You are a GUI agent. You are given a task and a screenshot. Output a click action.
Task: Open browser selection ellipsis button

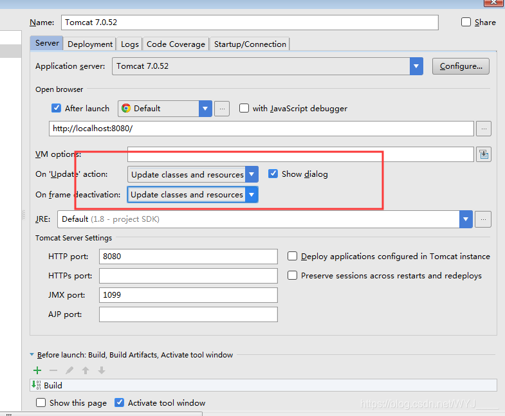click(x=222, y=109)
